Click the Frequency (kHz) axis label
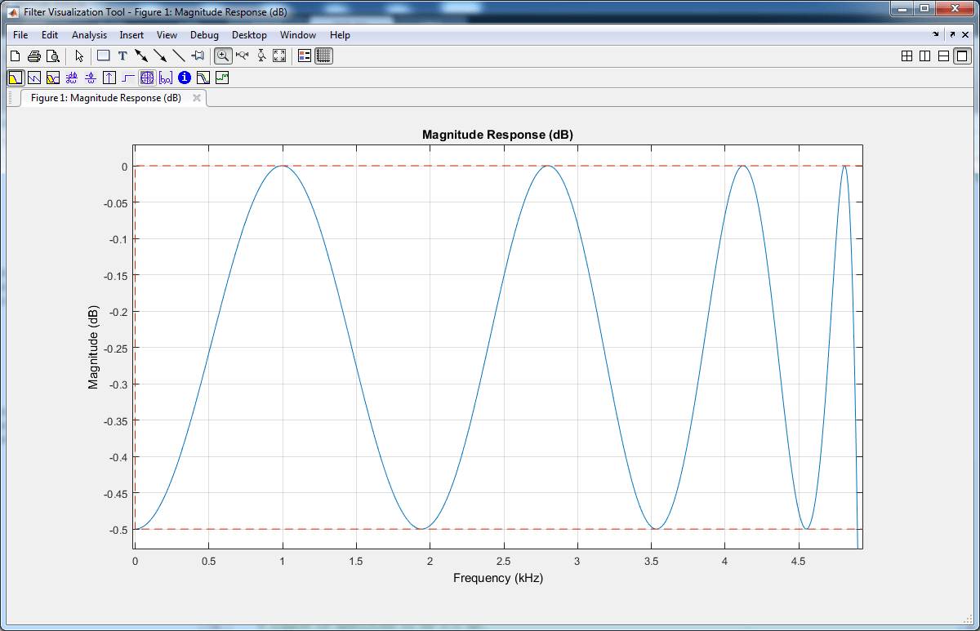This screenshot has height=631, width=980. coord(498,578)
